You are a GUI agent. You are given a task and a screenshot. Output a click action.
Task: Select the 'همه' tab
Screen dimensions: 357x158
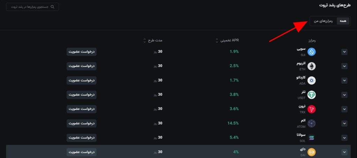[x=343, y=21]
